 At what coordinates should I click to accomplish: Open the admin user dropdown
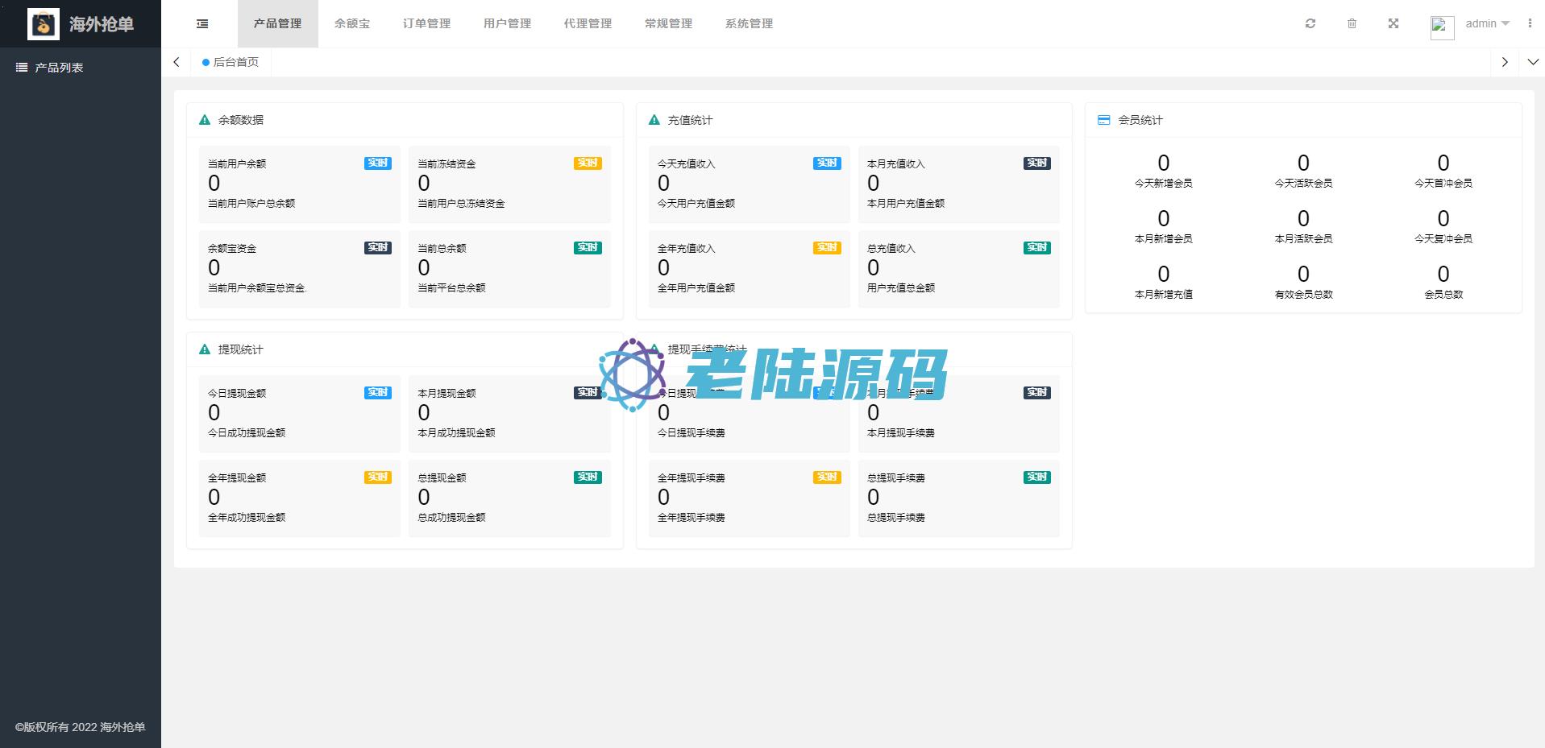(1487, 24)
